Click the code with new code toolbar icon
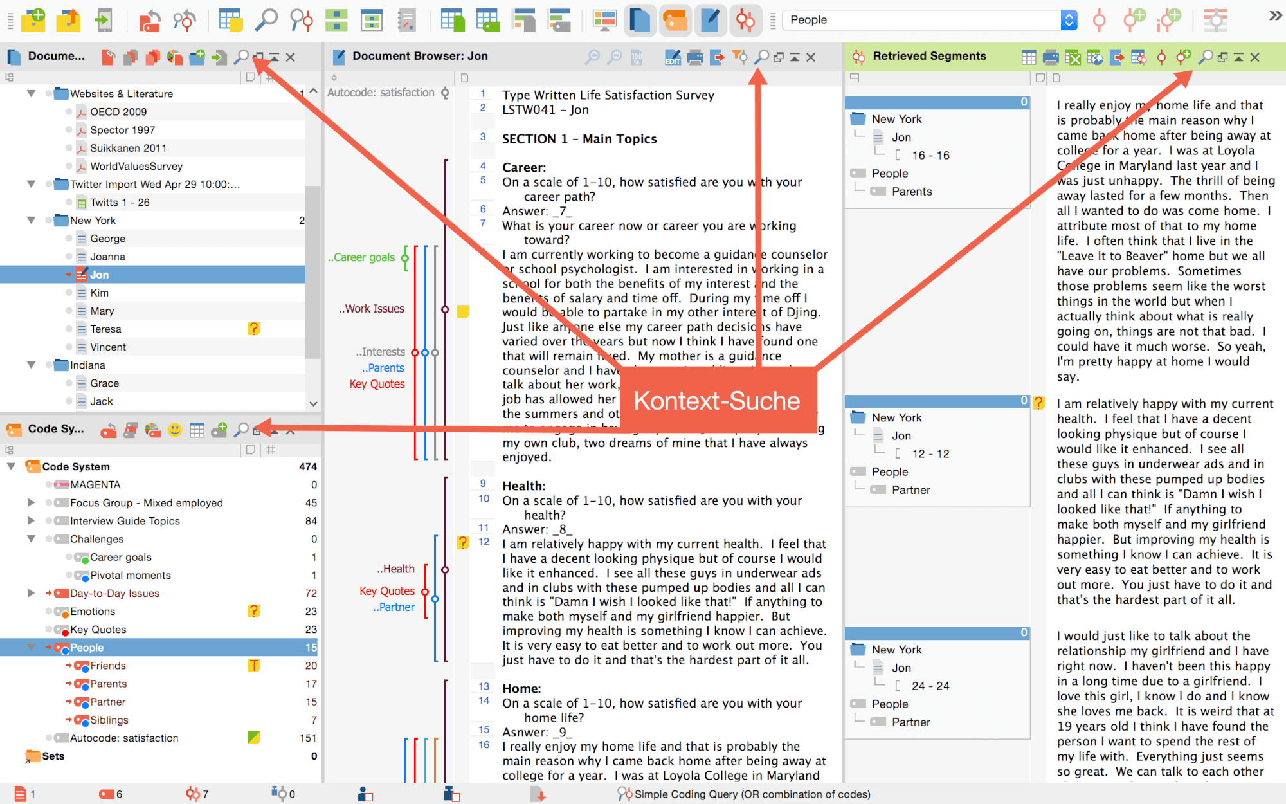The image size is (1286, 804). (1134, 20)
